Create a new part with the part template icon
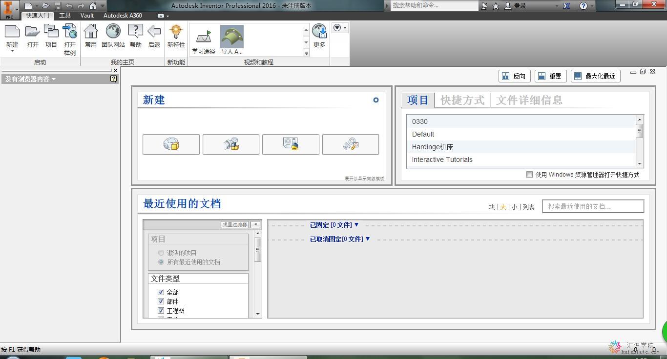 pyautogui.click(x=171, y=144)
